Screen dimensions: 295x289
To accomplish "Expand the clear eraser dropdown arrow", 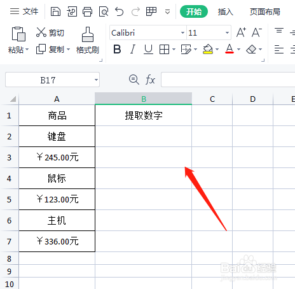I will [261, 50].
